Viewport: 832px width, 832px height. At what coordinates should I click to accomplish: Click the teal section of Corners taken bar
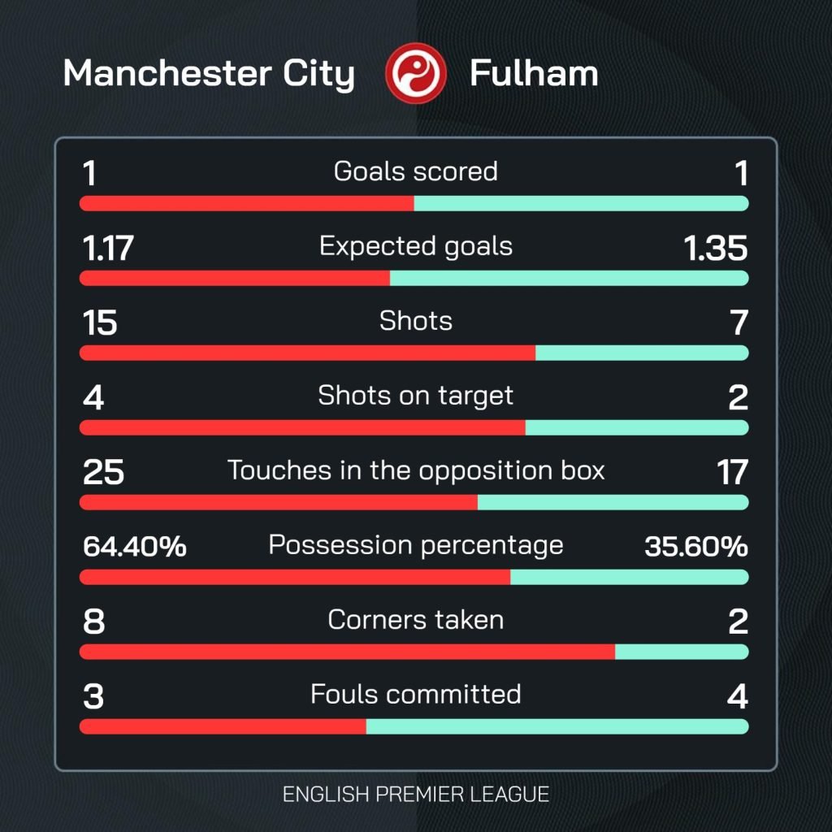(682, 652)
